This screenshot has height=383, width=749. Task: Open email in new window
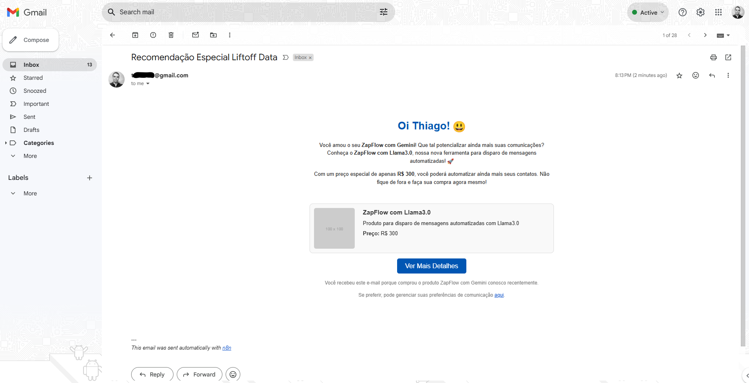click(728, 57)
